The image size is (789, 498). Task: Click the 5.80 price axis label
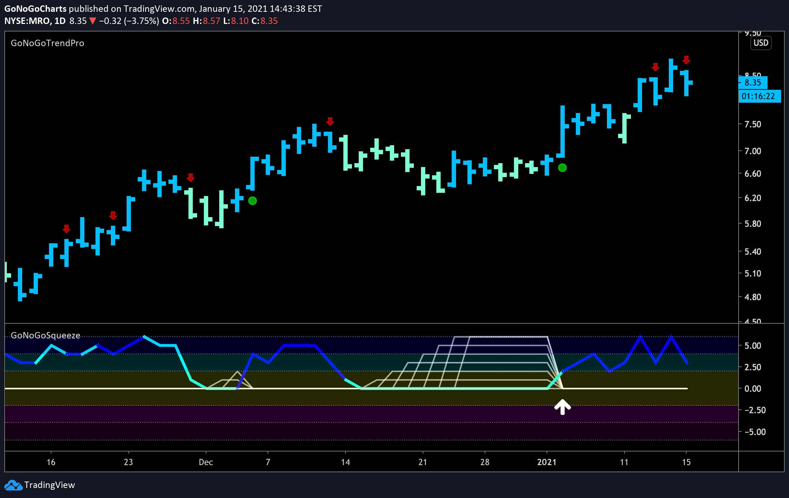point(753,224)
